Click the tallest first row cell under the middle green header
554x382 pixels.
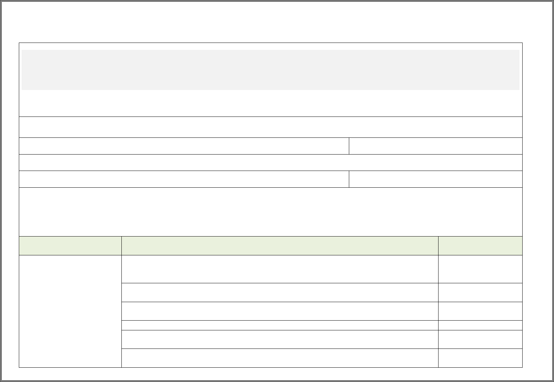280,269
